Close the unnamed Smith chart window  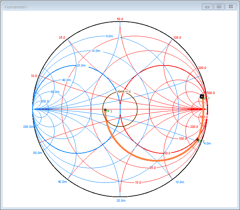pyautogui.click(x=230, y=7)
